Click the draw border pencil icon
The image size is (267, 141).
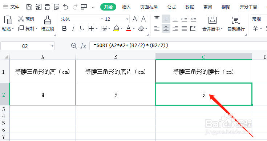click(104, 28)
